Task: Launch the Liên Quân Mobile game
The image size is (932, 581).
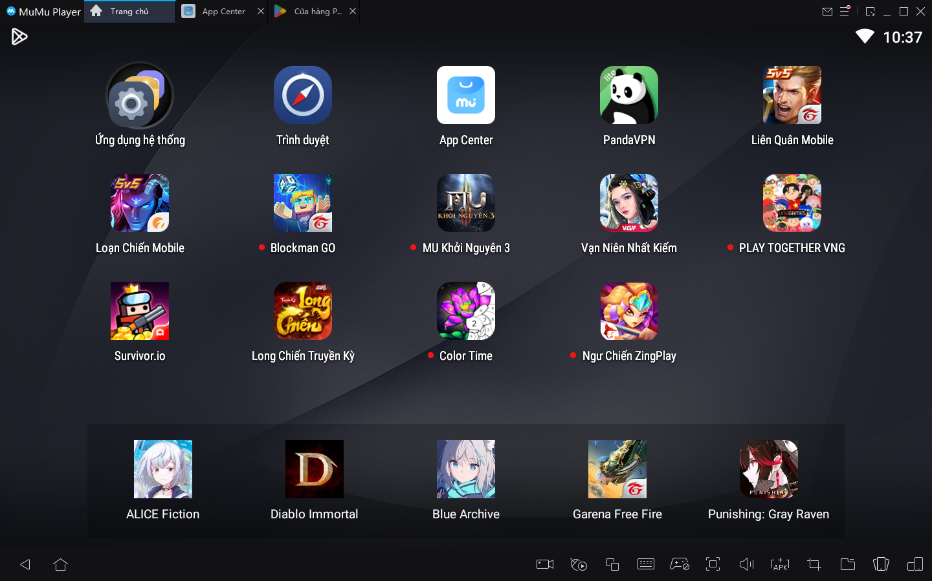Action: [x=792, y=96]
